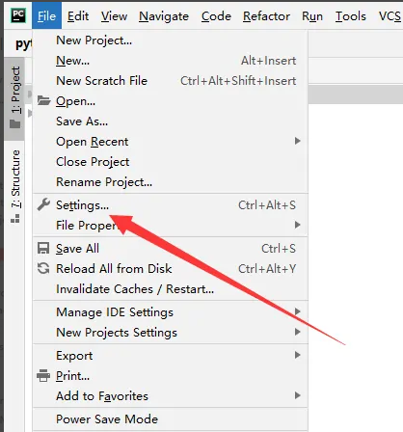This screenshot has width=403, height=432.
Task: Open the 7: Structure tool window tab
Action: [x=15, y=186]
